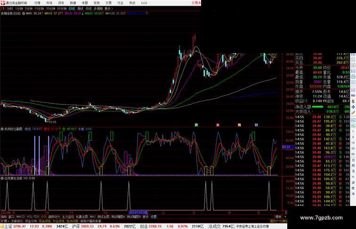Click the 2022/12/23 date marker on timeline
Viewport: 356px width, 229px height.
coord(138,213)
